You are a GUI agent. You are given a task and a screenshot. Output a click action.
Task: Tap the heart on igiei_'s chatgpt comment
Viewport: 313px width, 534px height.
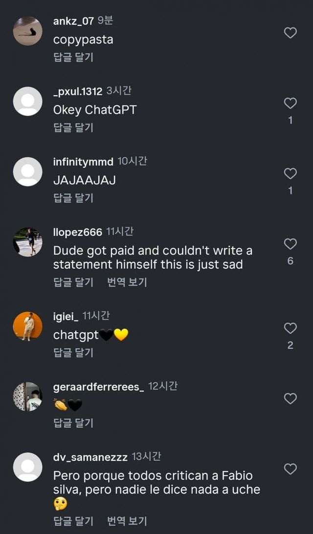[x=291, y=328]
